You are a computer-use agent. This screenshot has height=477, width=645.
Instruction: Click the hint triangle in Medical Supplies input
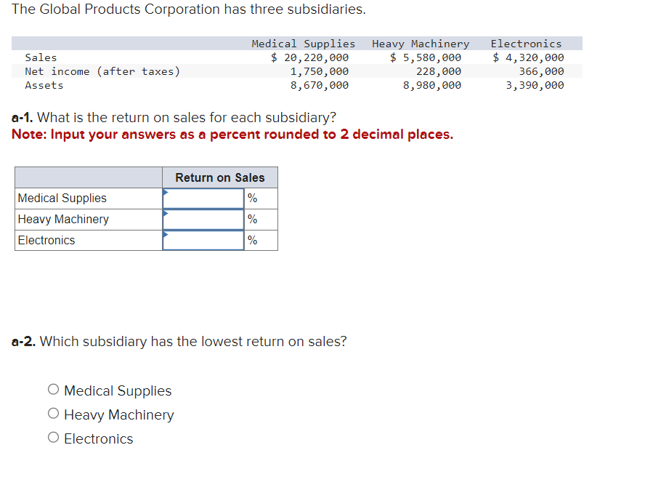tap(166, 193)
